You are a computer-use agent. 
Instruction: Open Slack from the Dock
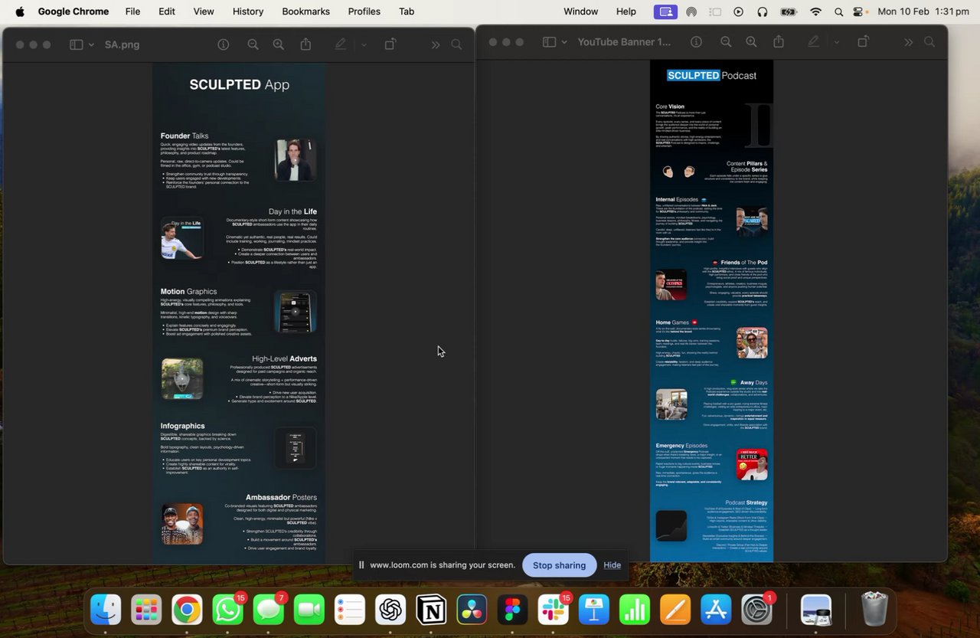click(553, 610)
